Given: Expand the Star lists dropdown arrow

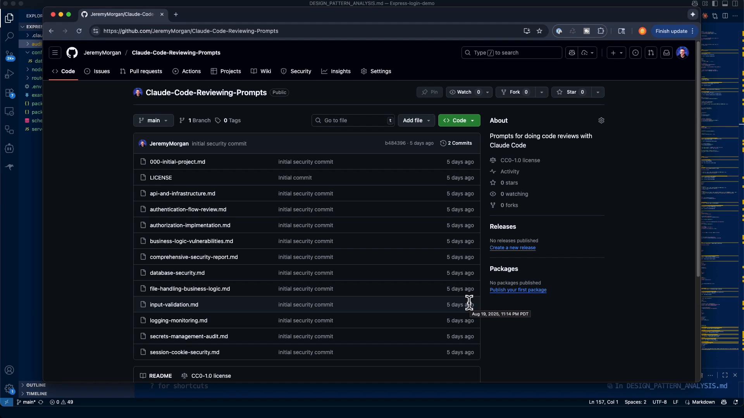Looking at the screenshot, I should point(598,92).
